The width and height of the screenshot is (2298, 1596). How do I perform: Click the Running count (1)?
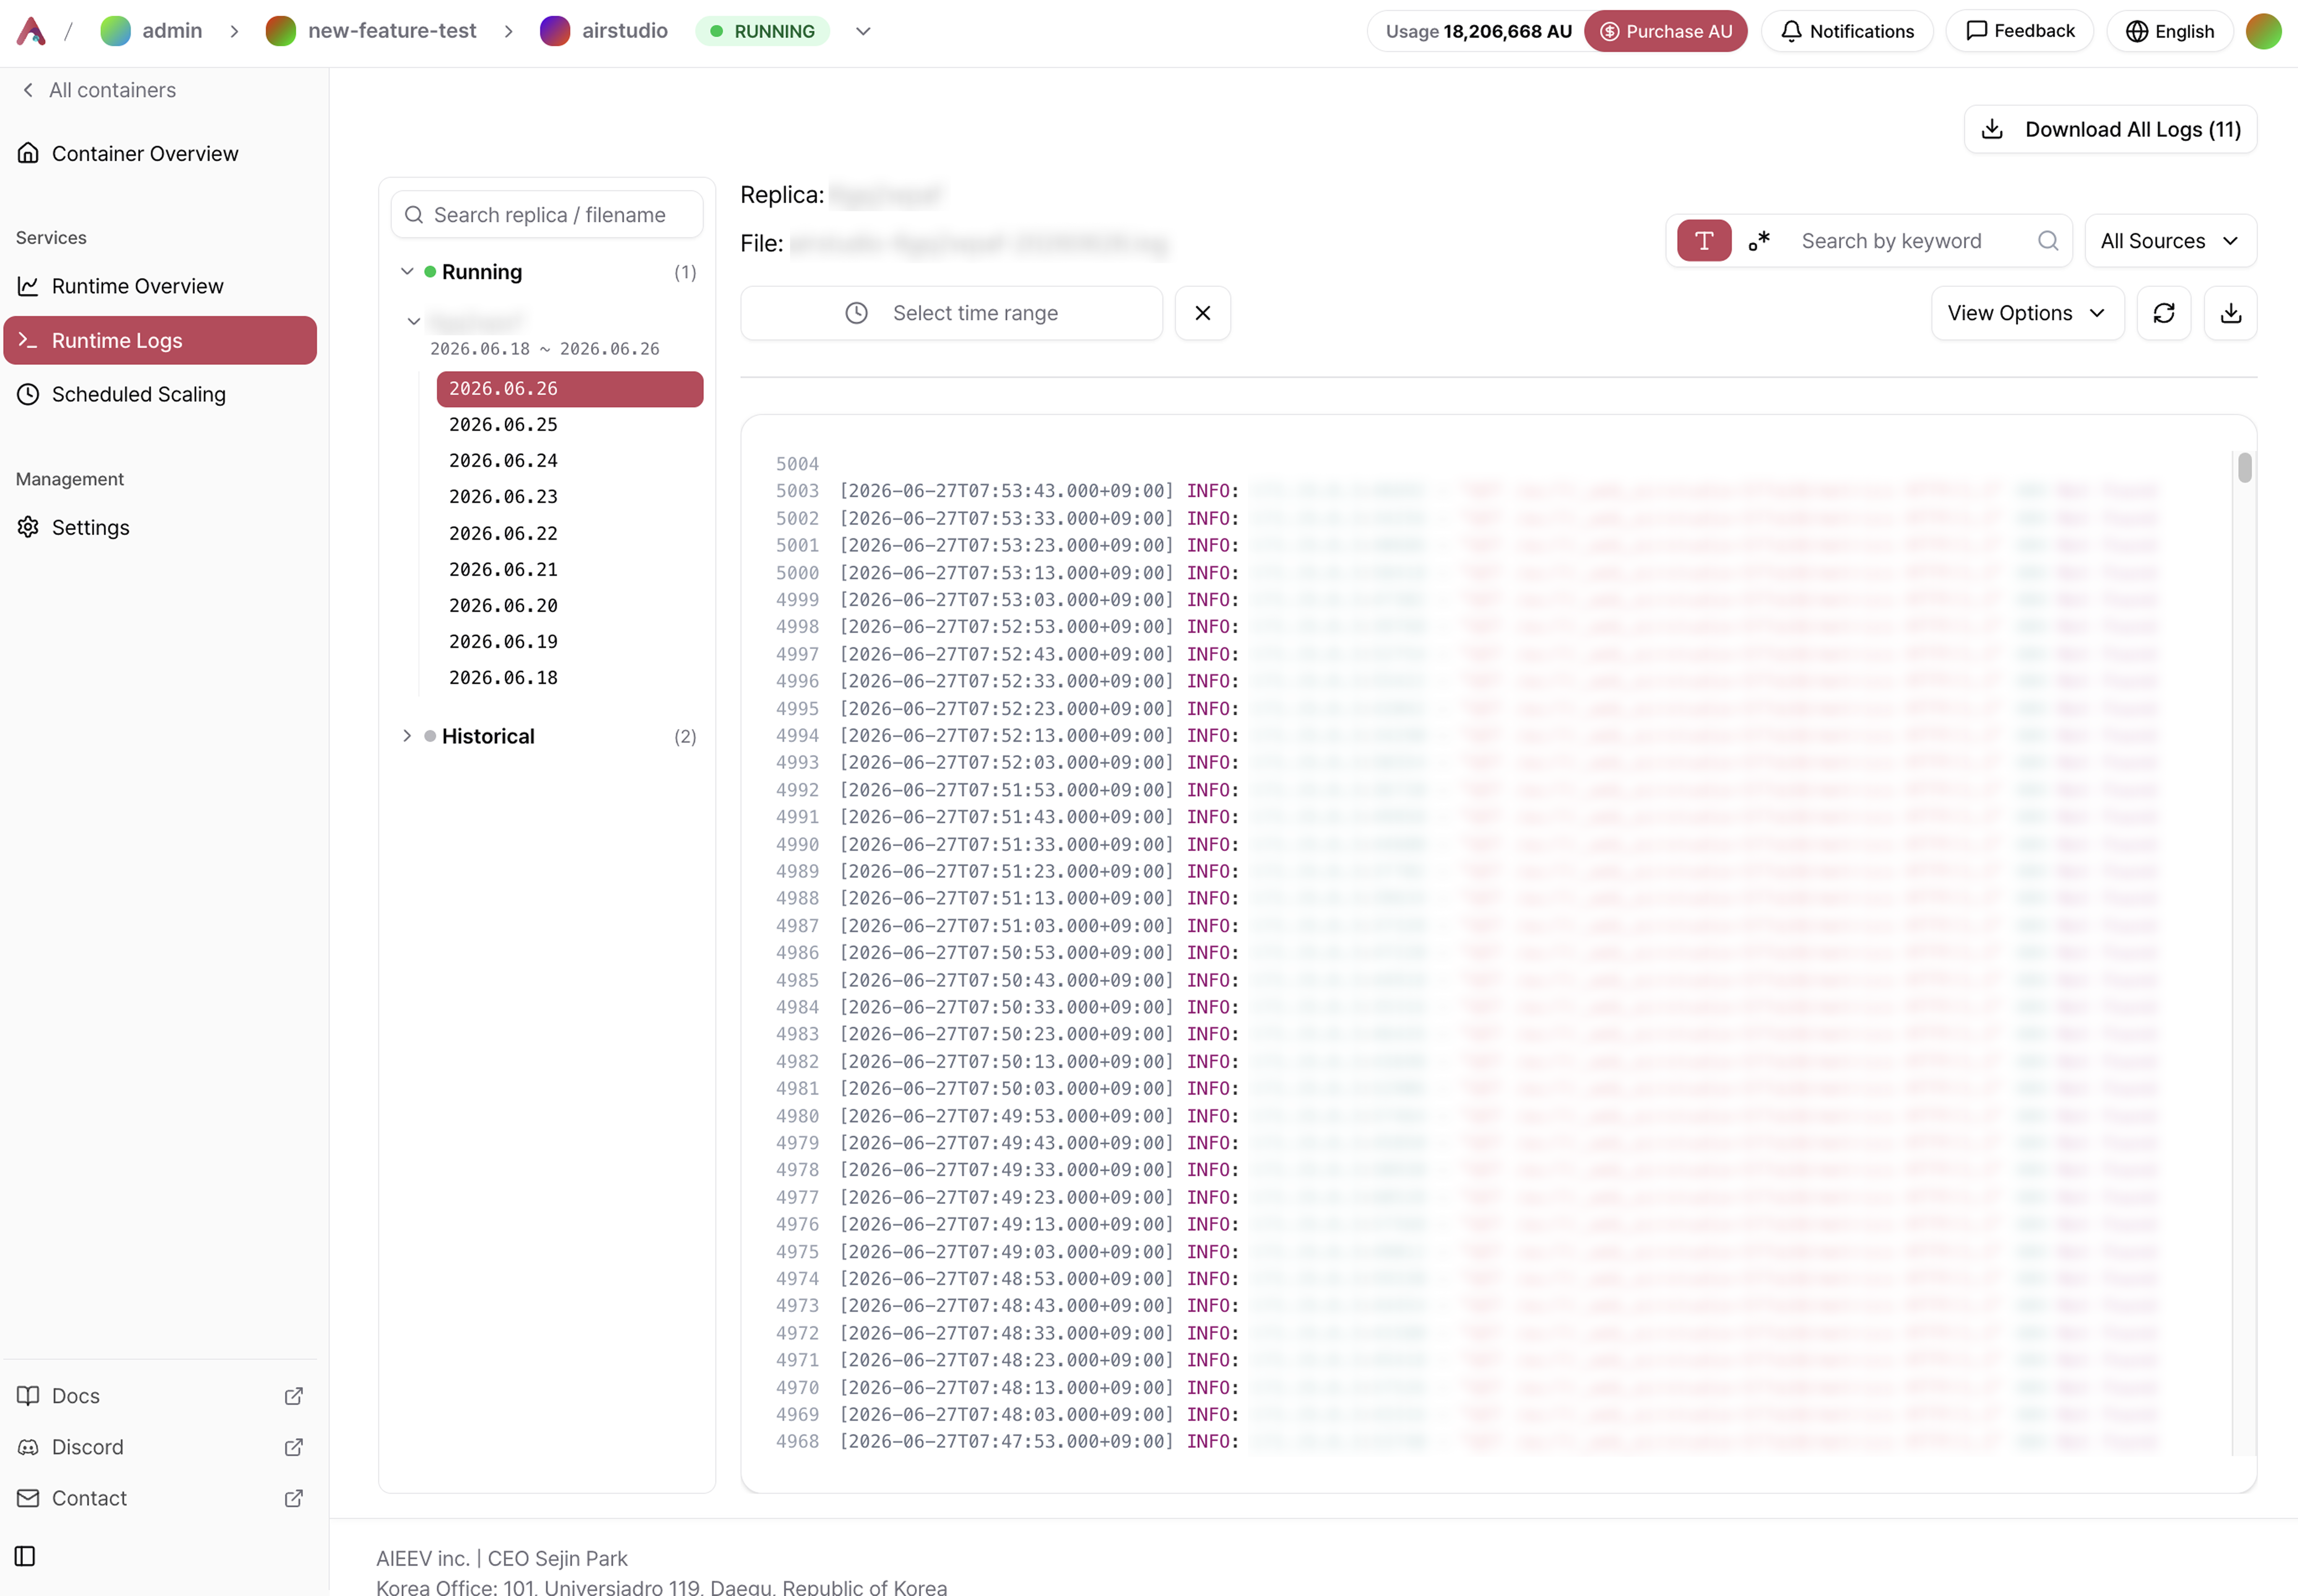click(x=685, y=272)
